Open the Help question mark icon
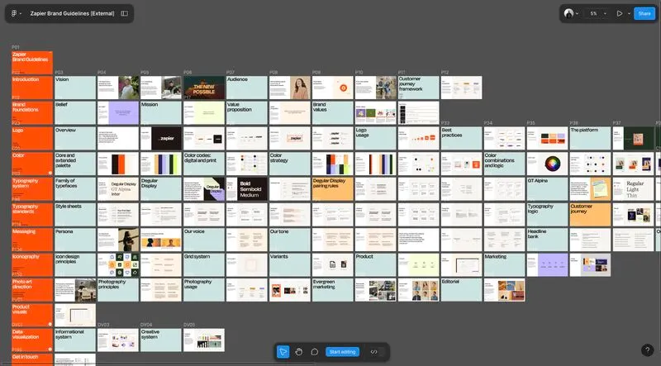 pyautogui.click(x=647, y=350)
